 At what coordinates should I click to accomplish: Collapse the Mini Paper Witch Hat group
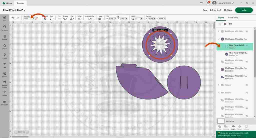tap(219, 39)
